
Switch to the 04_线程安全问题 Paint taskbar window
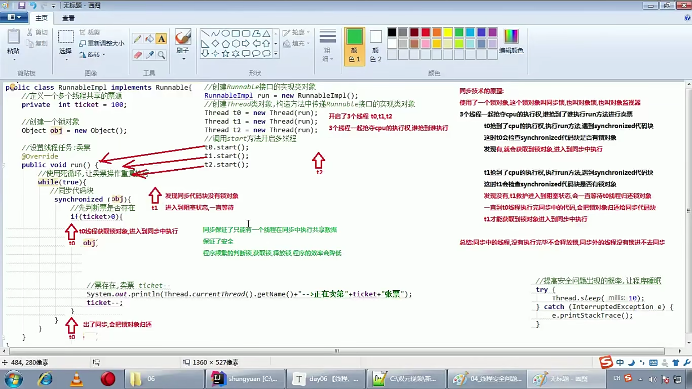click(x=487, y=379)
